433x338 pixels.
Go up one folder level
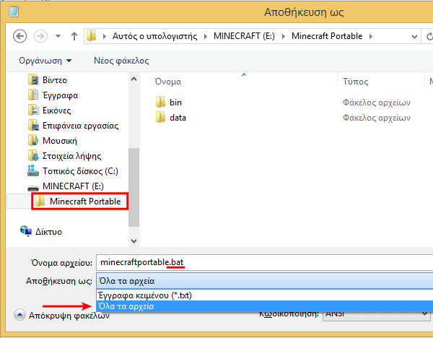[74, 36]
